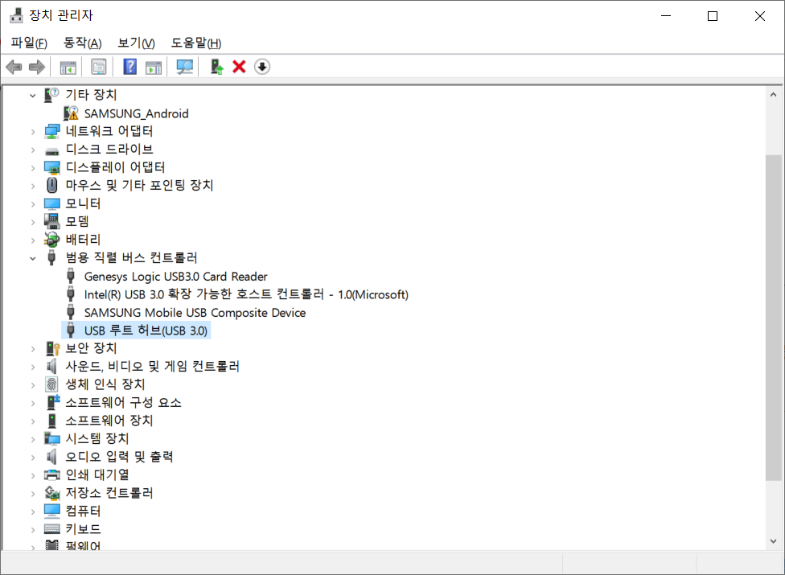The image size is (785, 575).
Task: Select Genesys Logic USB3.0 Card Reader
Action: pyautogui.click(x=175, y=276)
